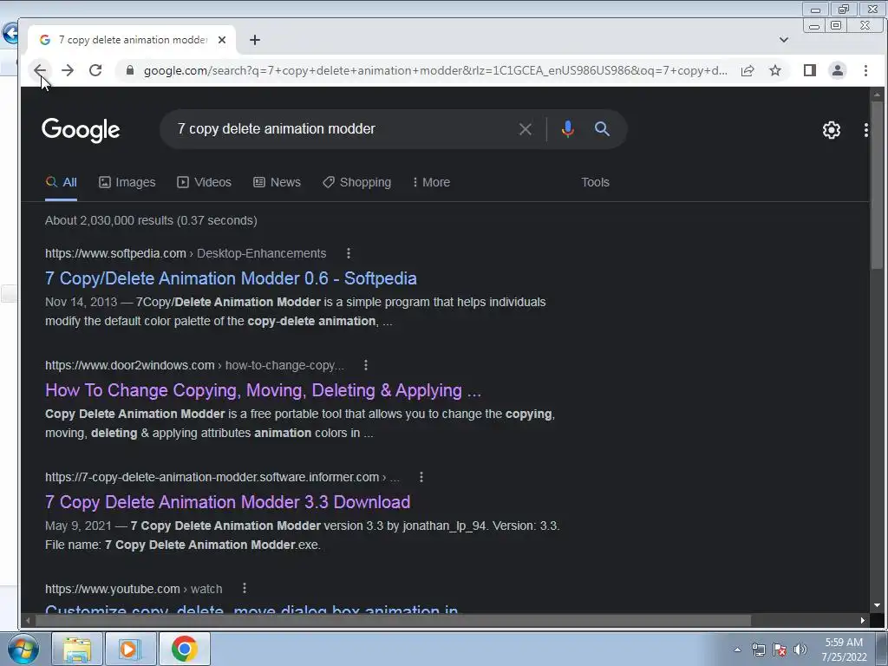Open the Windows Start menu

tap(23, 649)
